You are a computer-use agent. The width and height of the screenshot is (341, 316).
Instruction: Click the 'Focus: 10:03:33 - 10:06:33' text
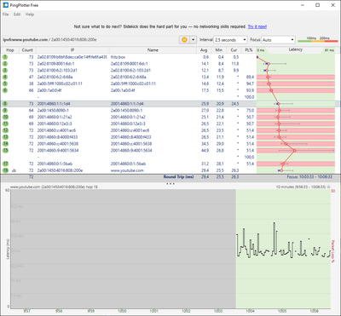point(309,177)
